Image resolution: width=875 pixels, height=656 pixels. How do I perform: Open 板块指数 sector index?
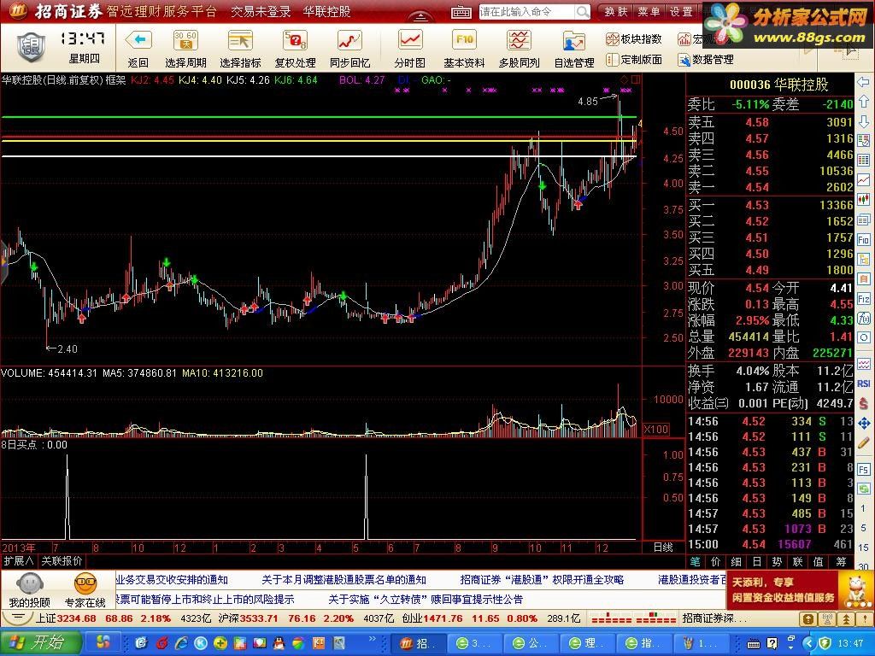click(x=634, y=39)
